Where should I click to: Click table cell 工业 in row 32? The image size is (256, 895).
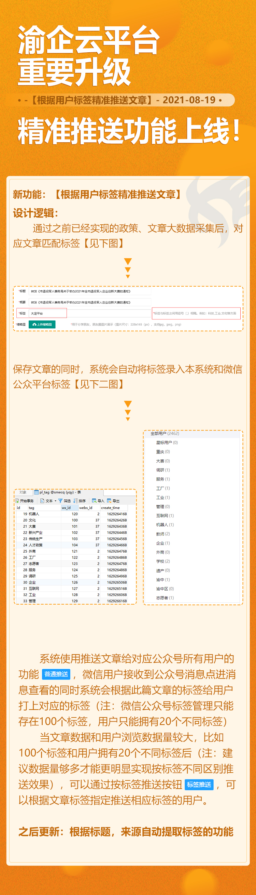pos(32,595)
